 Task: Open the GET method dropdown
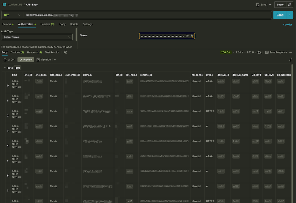(x=12, y=15)
